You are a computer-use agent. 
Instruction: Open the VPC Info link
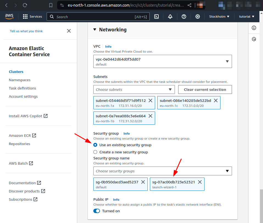(x=108, y=47)
